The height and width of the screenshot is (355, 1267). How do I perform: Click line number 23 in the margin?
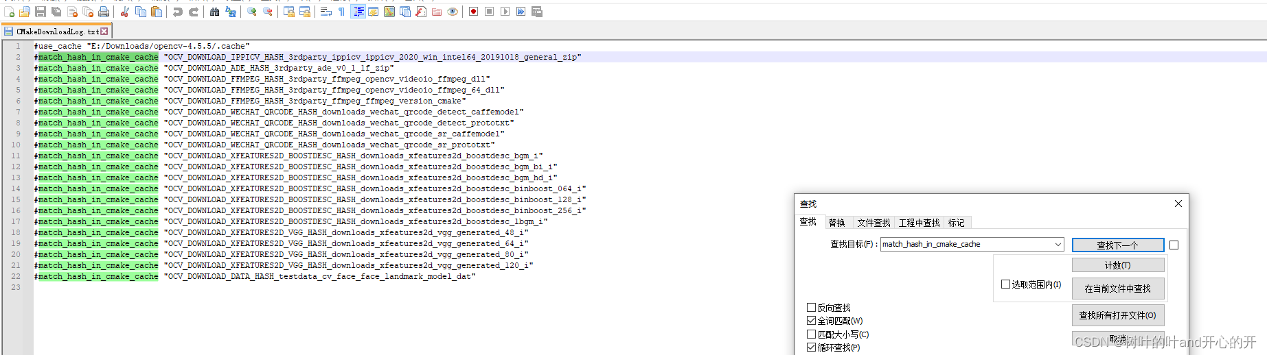point(16,287)
